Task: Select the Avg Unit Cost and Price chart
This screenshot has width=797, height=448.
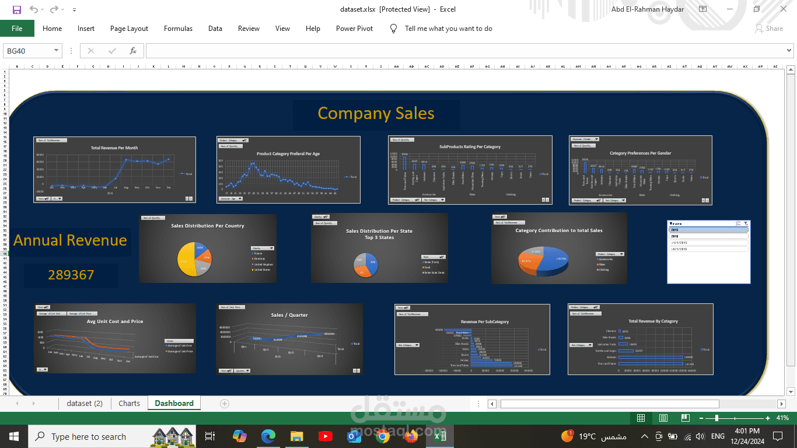Action: [x=114, y=338]
